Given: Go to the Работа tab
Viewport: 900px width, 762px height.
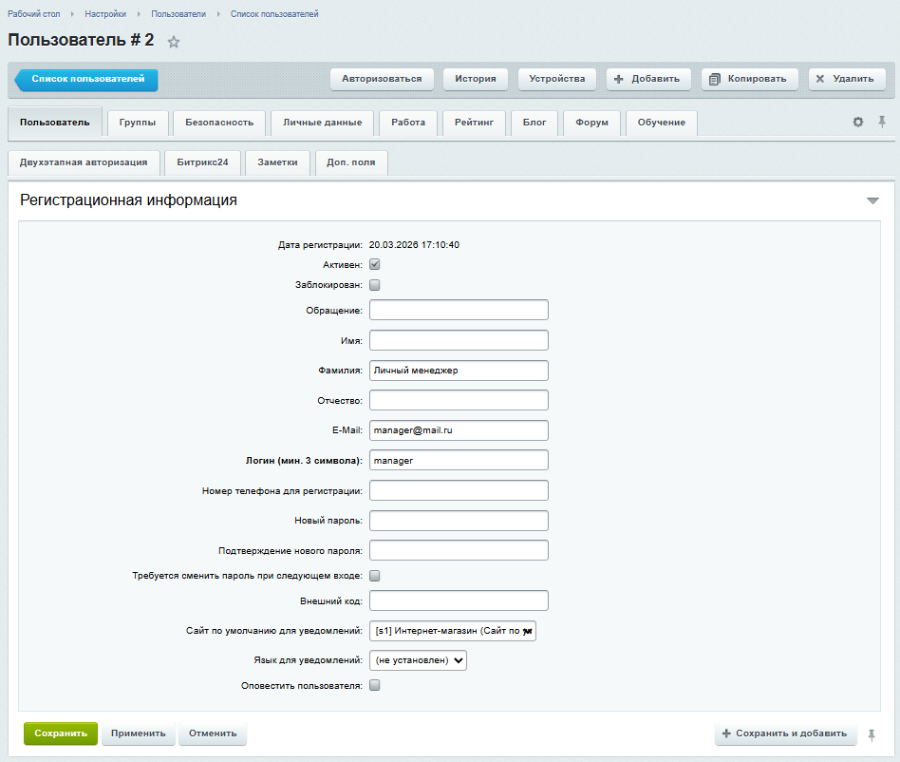Looking at the screenshot, I should 408,123.
